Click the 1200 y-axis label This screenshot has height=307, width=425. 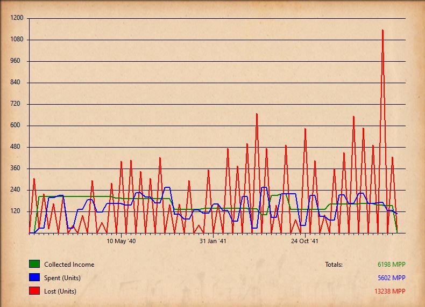pyautogui.click(x=17, y=18)
